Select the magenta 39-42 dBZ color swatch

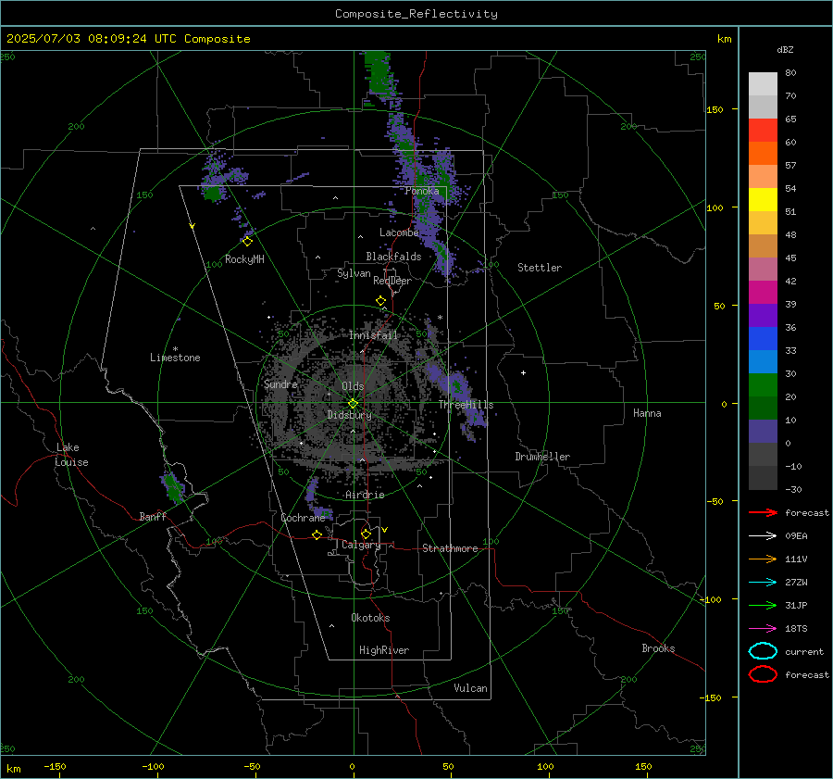pos(763,293)
